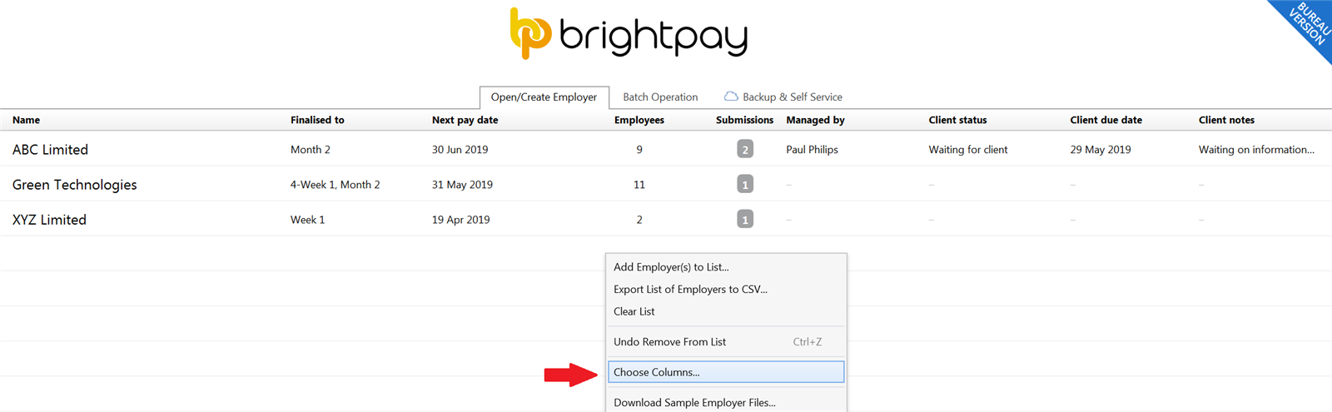Select Choose Columns menu entry
This screenshot has height=412, width=1332.
tap(726, 372)
